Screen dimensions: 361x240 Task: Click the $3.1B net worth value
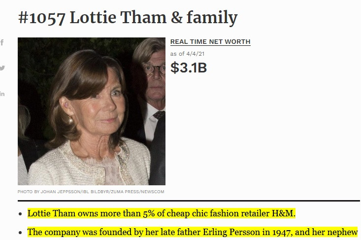coord(189,68)
